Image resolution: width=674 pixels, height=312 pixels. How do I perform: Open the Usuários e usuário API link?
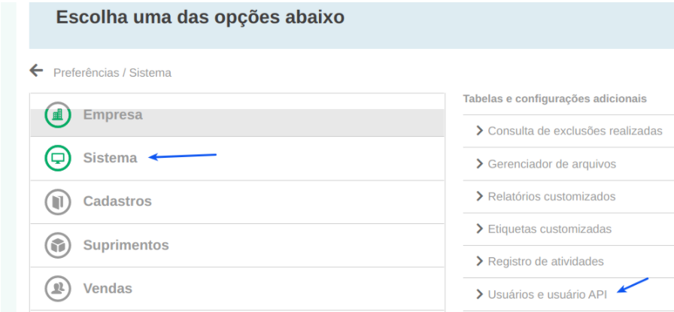point(547,294)
